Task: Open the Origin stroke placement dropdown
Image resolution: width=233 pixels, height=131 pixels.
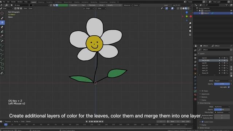Action: coord(88,8)
